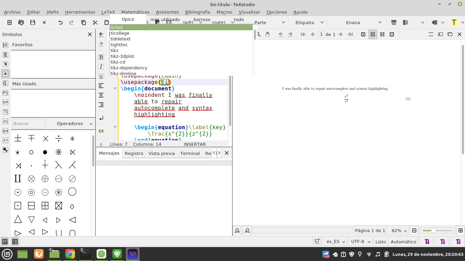The width and height of the screenshot is (465, 261).
Task: Click the Italic formatting icon
Action: click(101, 66)
